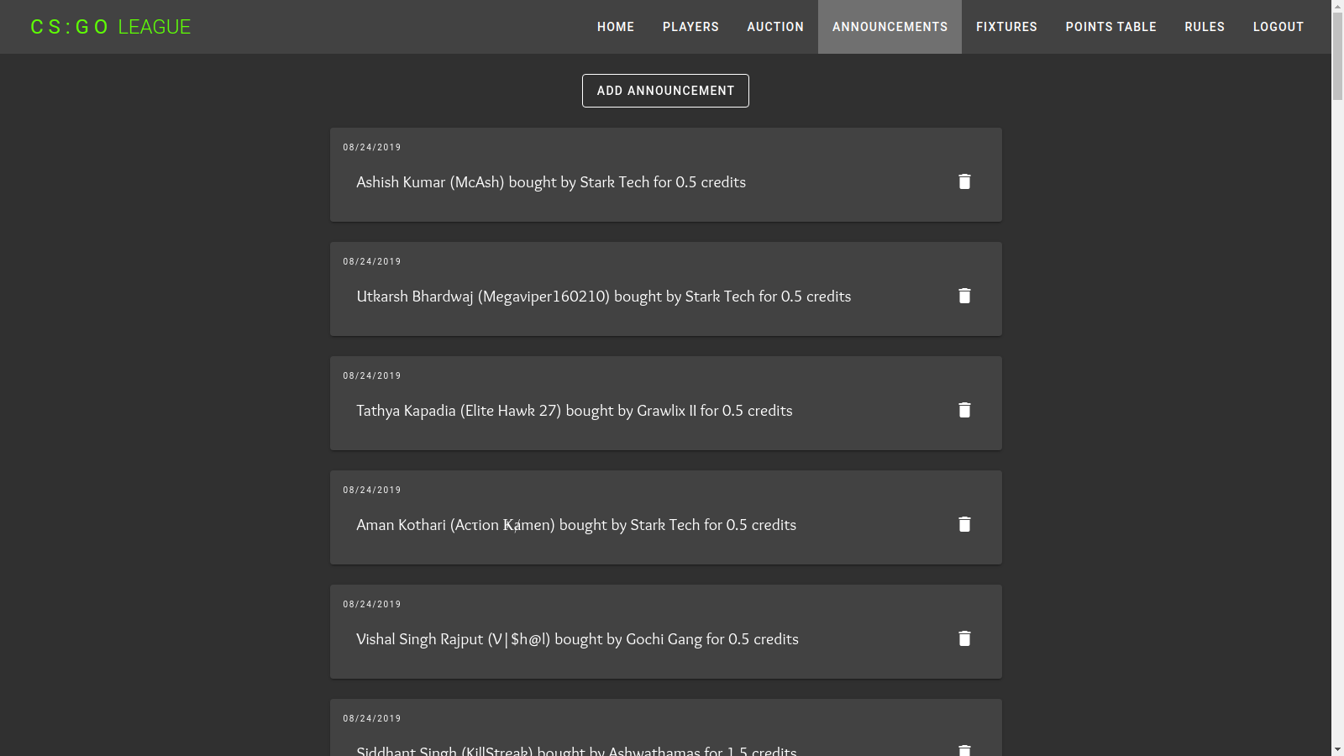Screen dimensions: 1344x756
Task: Click the vertical scrollbar thumb
Action: pos(1337,57)
